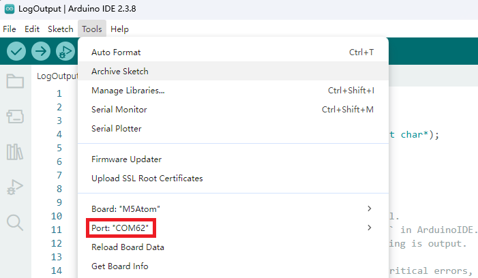Start debugging with the Debug icon
Screen dimensions: 478x278
click(x=65, y=51)
